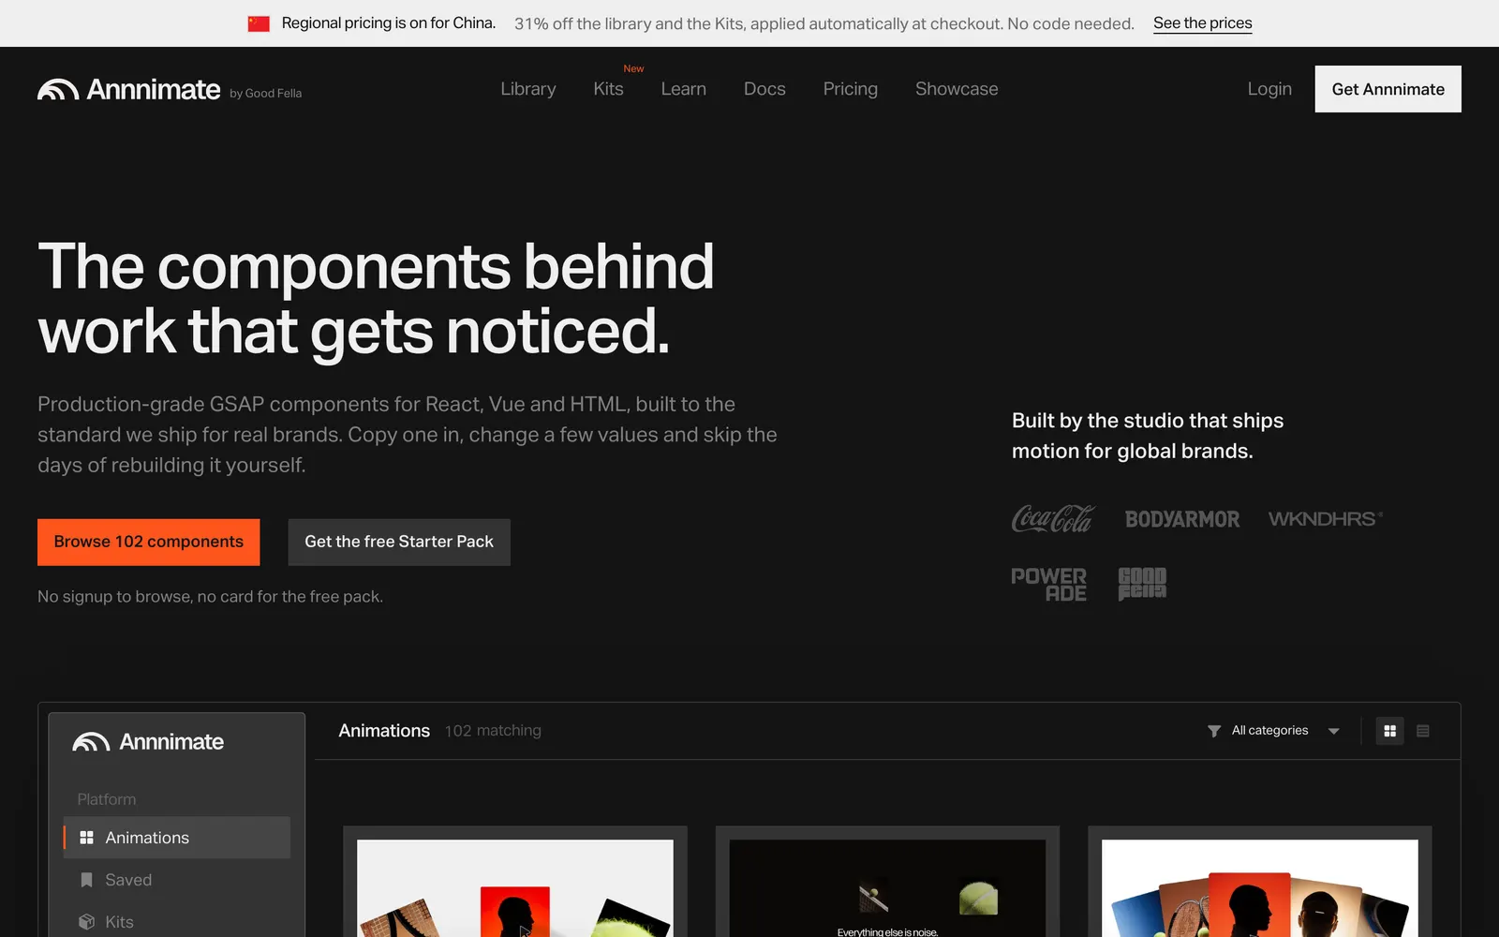Select Animations in the sidebar
This screenshot has width=1499, height=937.
coord(177,838)
